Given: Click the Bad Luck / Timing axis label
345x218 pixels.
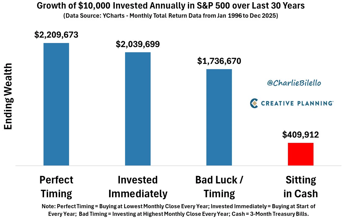Looking at the screenshot, I should tap(219, 187).
